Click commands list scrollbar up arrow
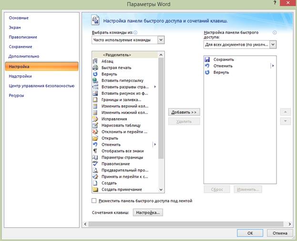297x241 pixels. point(161,55)
